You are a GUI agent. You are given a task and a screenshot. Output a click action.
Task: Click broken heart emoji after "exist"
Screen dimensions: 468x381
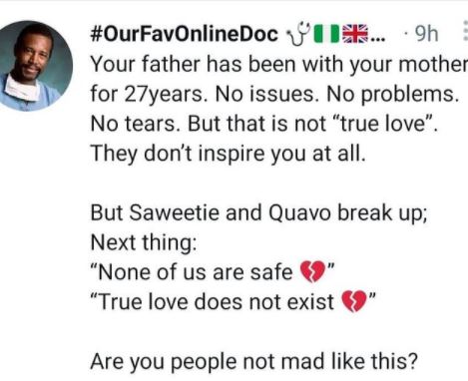coord(354,301)
